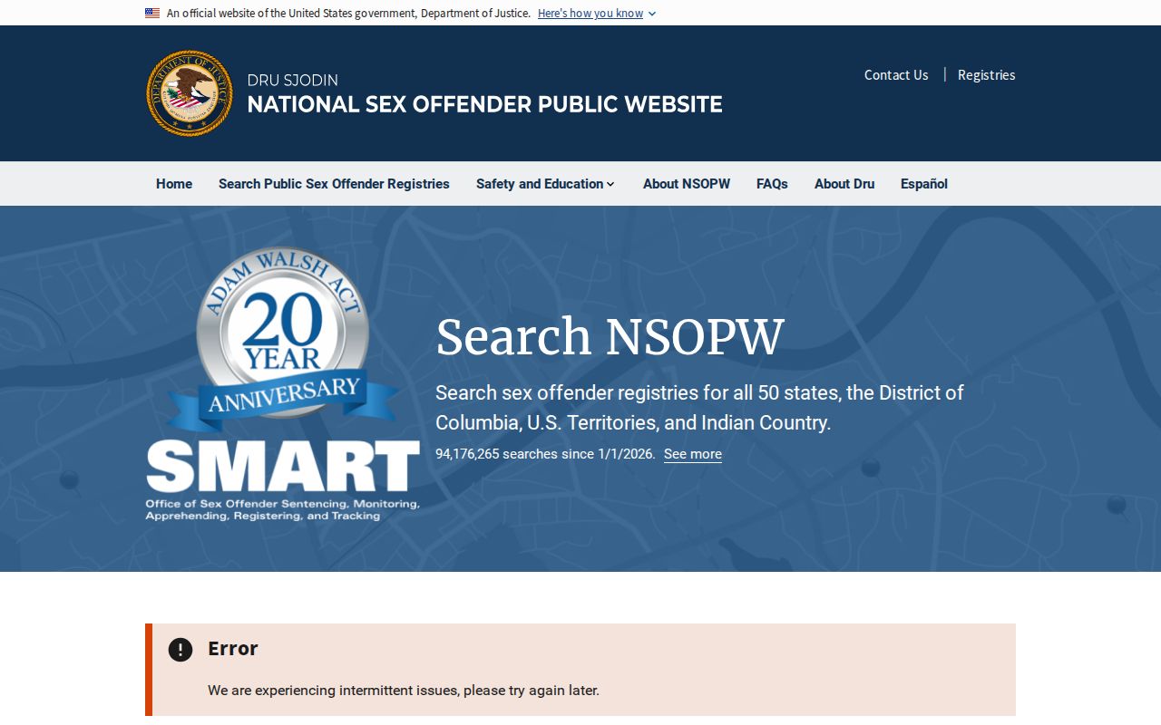The width and height of the screenshot is (1161, 725).
Task: Click the "DRU SJODIN" header text
Action: pos(293,80)
